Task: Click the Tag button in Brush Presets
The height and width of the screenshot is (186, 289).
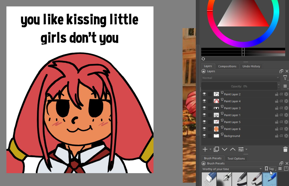Action: click(270, 169)
